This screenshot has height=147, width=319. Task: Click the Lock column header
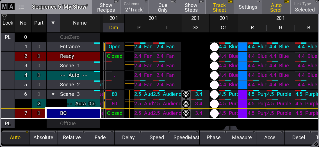8,23
